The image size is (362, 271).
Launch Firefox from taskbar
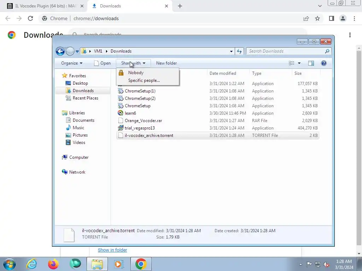tap(53, 264)
